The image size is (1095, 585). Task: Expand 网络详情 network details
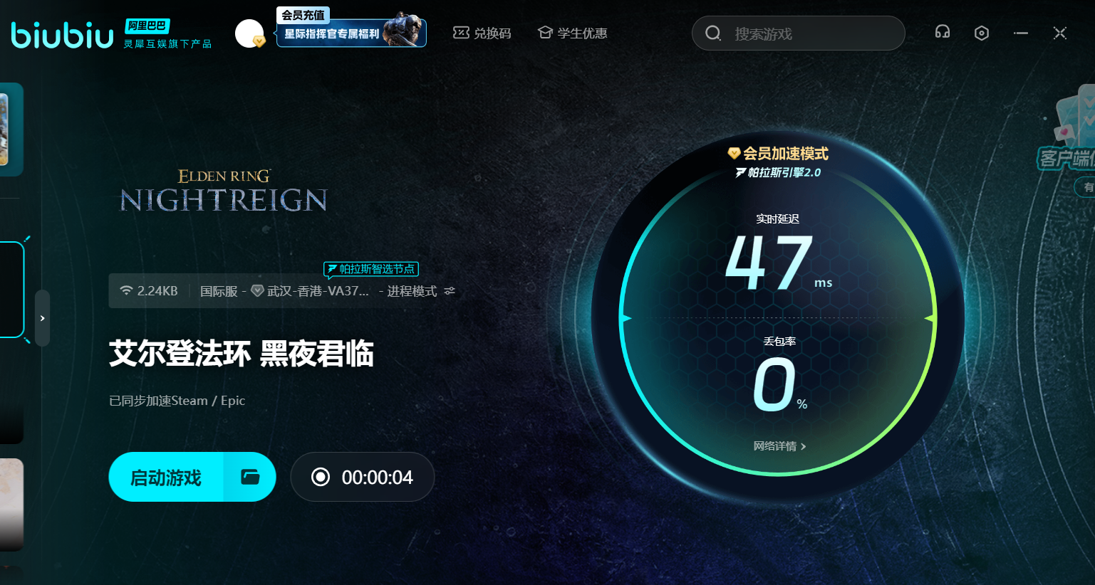pyautogui.click(x=779, y=446)
